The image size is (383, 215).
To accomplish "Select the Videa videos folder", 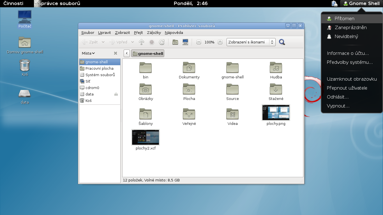I will (232, 114).
